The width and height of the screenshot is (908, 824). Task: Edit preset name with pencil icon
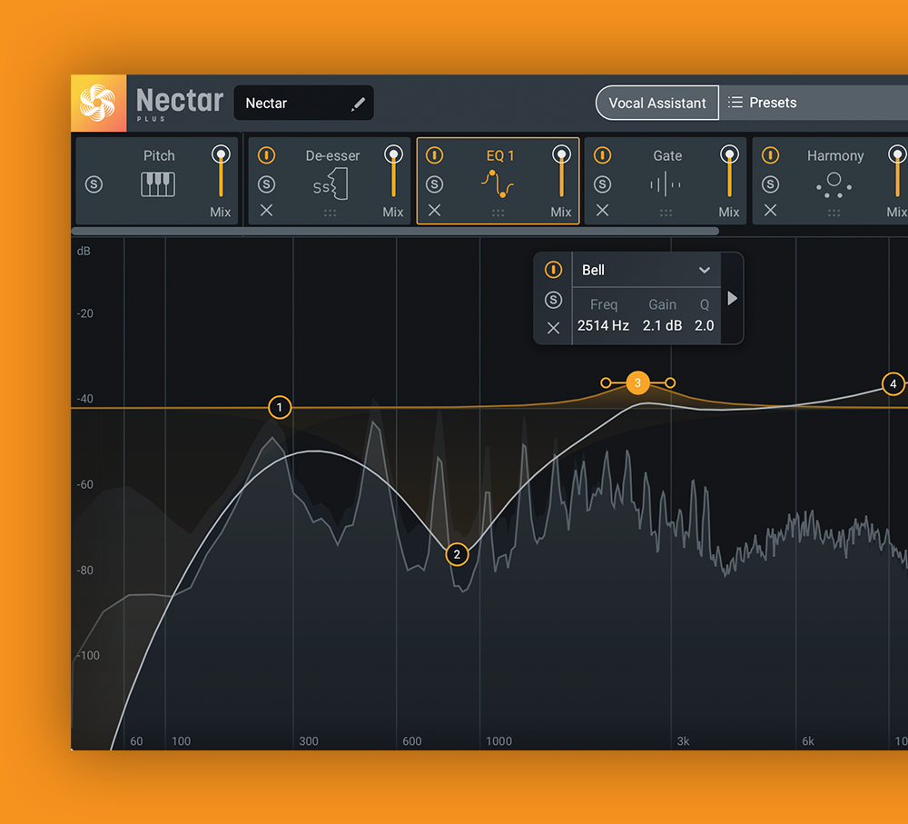358,104
